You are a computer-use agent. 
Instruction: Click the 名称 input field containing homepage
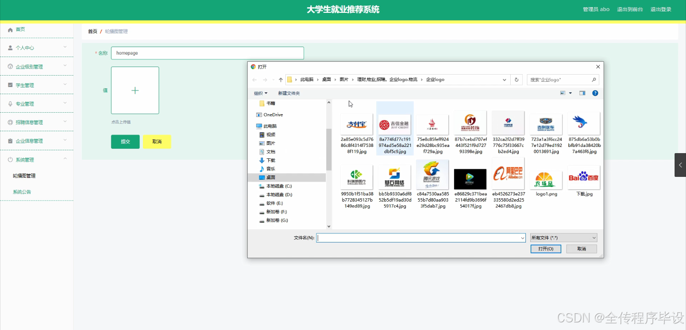(x=207, y=53)
